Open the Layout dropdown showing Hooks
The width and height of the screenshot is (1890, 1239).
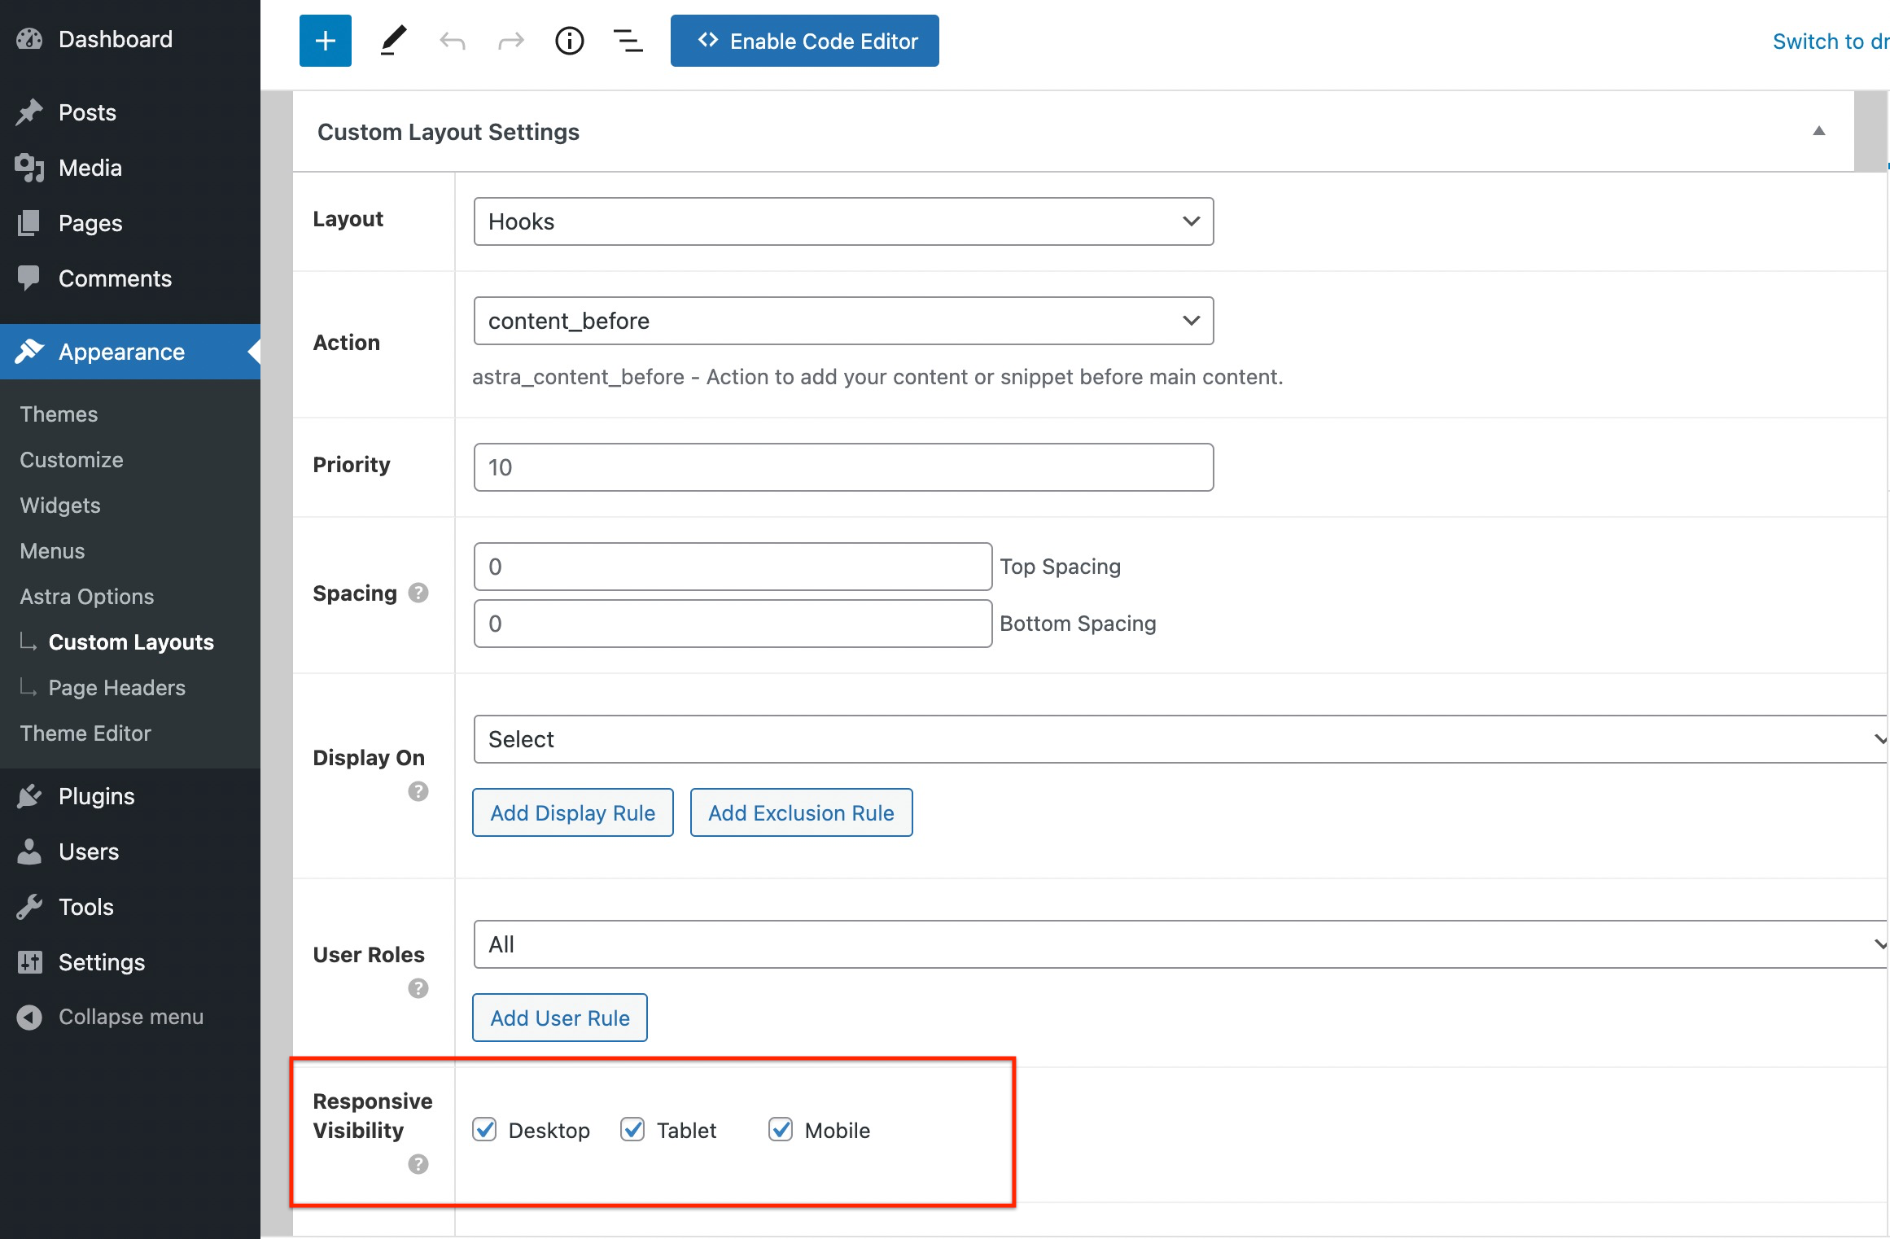843,221
